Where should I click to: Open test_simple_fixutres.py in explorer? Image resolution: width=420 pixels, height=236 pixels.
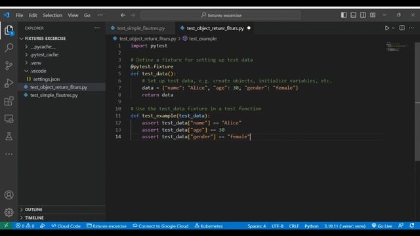(62, 95)
